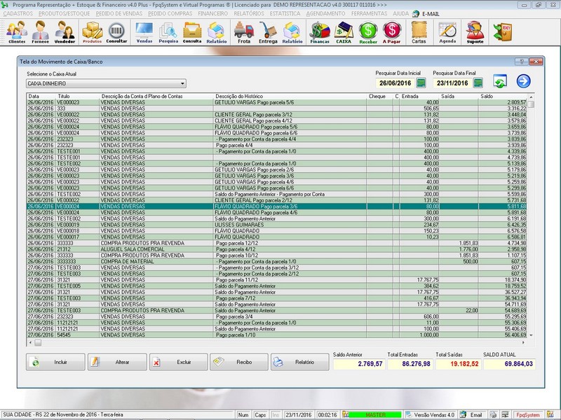Click the green refresh search icon
The height and width of the screenshot is (420, 561).
500,82
